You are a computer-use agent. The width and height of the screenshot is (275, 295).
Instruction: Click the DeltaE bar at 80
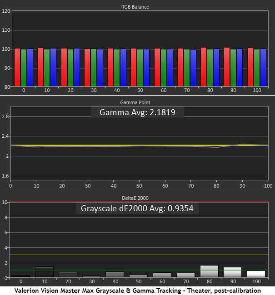point(209,271)
